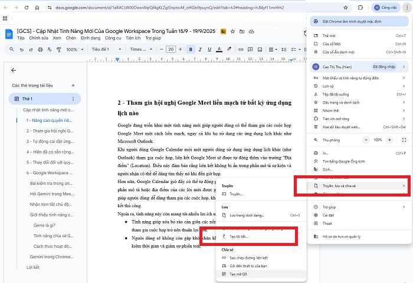Click the text color A swatch
413x283 pixels.
[x=219, y=49]
